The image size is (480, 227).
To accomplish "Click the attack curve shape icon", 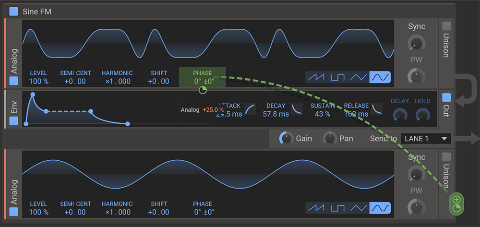I will pos(250,109).
